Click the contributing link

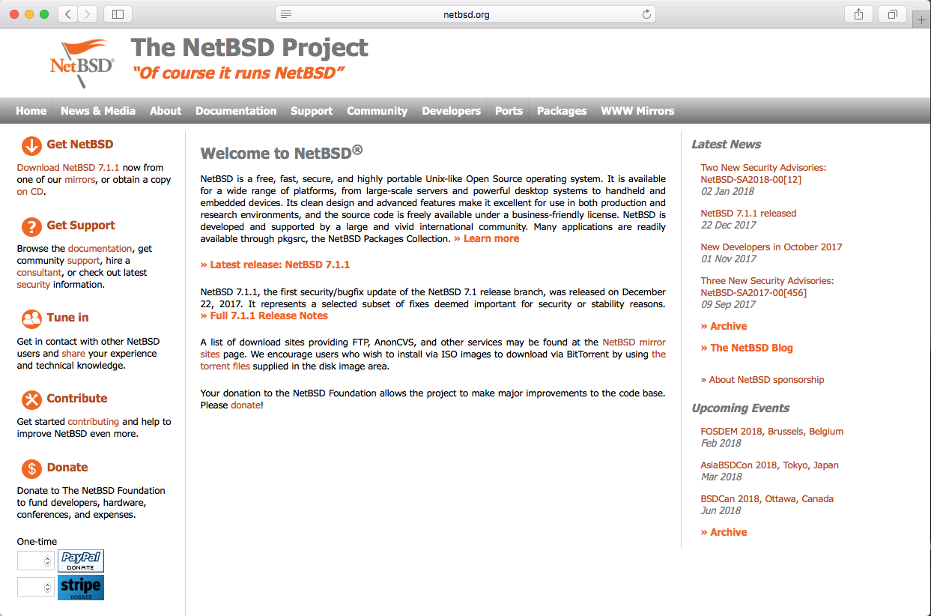pos(94,422)
